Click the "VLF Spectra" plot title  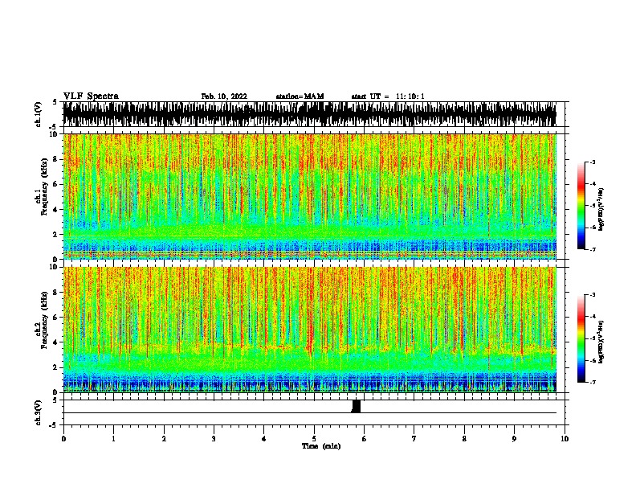pyautogui.click(x=91, y=96)
